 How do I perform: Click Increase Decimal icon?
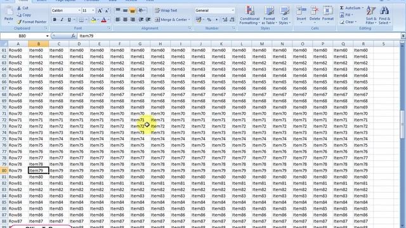pos(225,20)
